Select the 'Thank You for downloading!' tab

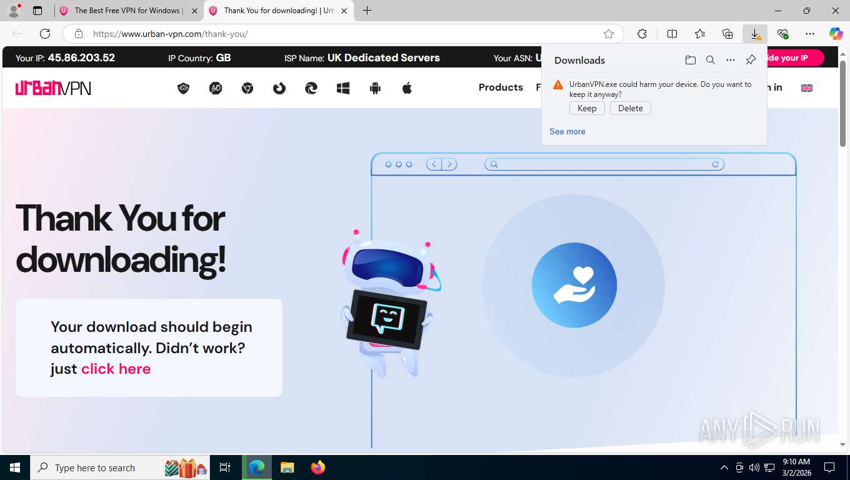[279, 11]
